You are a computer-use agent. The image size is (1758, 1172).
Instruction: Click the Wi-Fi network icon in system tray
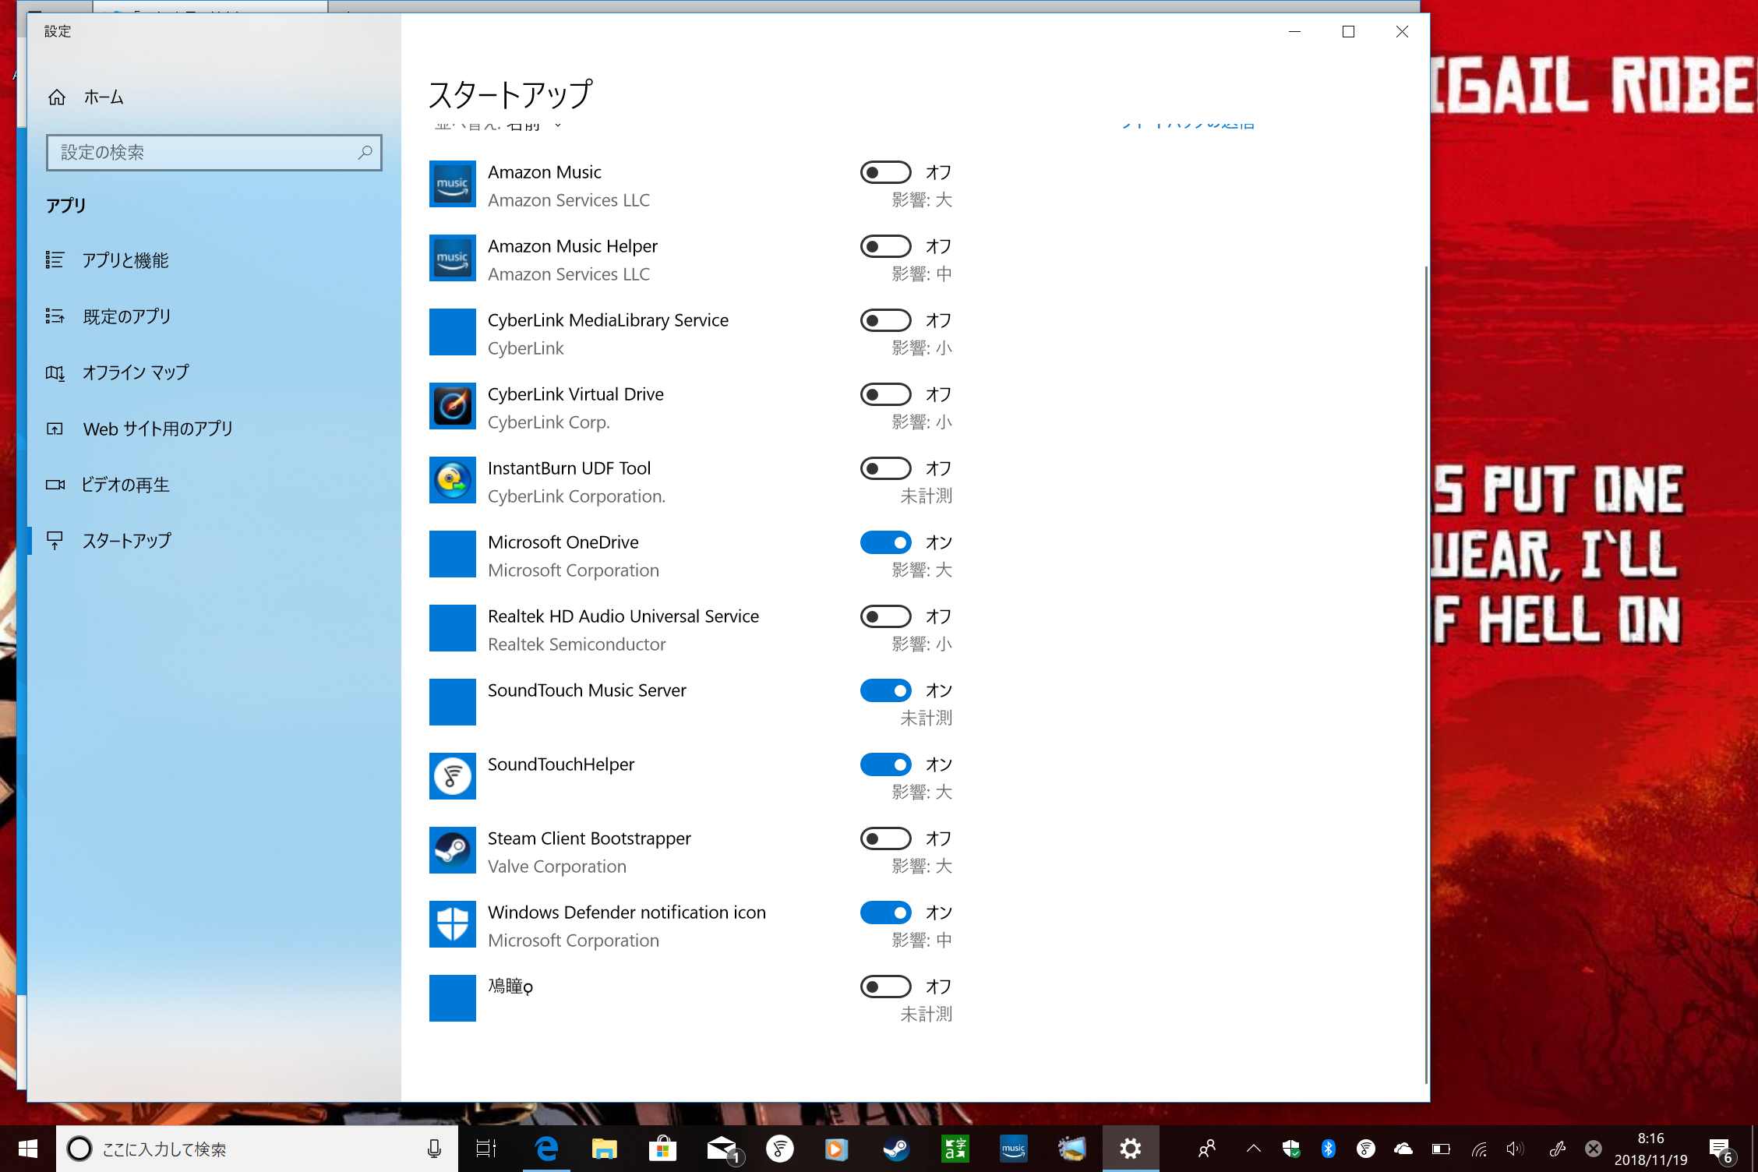tap(1478, 1149)
